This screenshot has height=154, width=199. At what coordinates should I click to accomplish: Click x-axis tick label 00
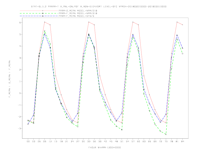pyautogui.click(x=28, y=141)
